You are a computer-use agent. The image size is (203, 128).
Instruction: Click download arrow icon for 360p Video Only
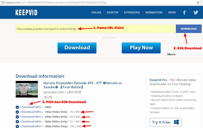17,122
